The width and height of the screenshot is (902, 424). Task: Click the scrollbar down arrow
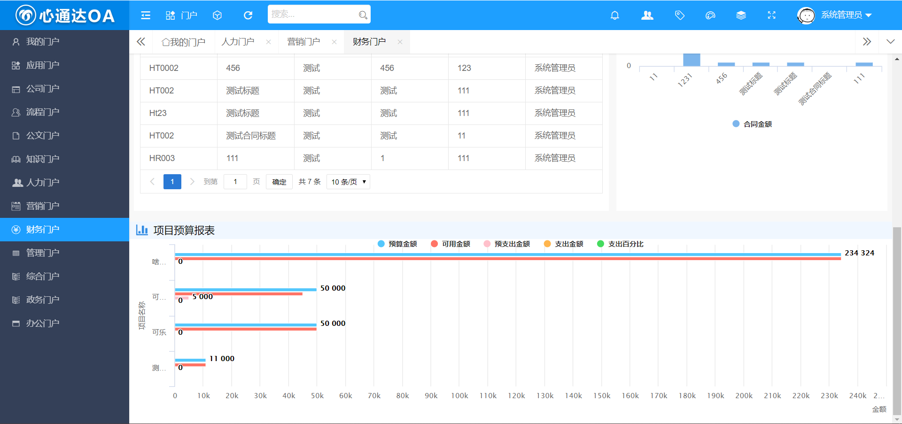[897, 419]
